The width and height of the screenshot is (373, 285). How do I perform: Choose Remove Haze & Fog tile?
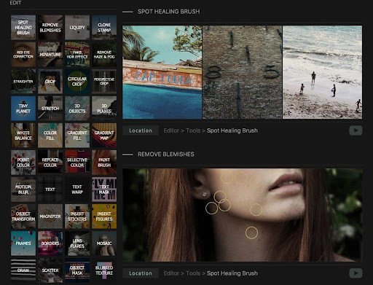(104, 55)
